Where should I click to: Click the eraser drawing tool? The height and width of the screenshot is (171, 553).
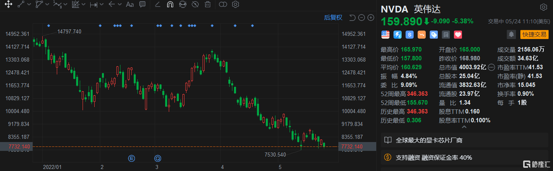[x=157, y=5]
